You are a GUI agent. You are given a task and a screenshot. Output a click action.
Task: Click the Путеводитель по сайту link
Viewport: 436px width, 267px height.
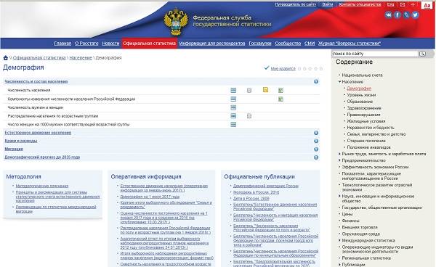pos(296,4)
